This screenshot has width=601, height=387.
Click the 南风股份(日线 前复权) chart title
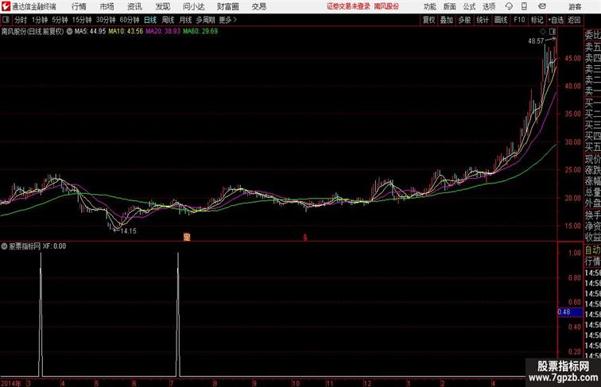click(x=32, y=32)
